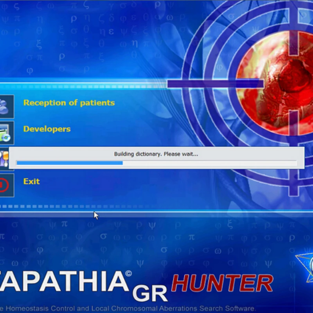Screen dimensions: 313x313
Task: Choose Exit from the launcher menu
Action: click(31, 181)
